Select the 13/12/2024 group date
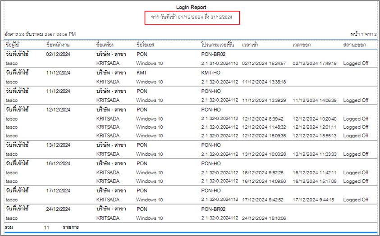Screen dimensions: 380x236 pyautogui.click(x=58, y=145)
